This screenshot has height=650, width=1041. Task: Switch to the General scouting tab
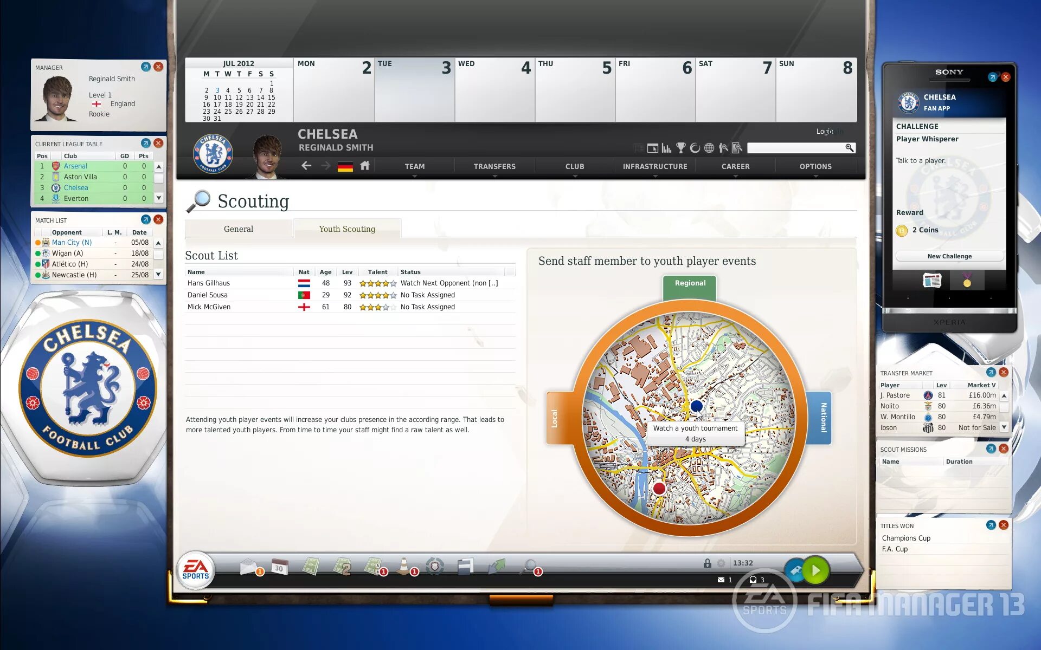pyautogui.click(x=239, y=229)
